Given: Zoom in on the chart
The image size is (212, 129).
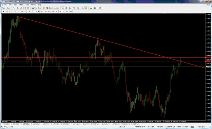Looking at the screenshot, I should pos(74,8).
